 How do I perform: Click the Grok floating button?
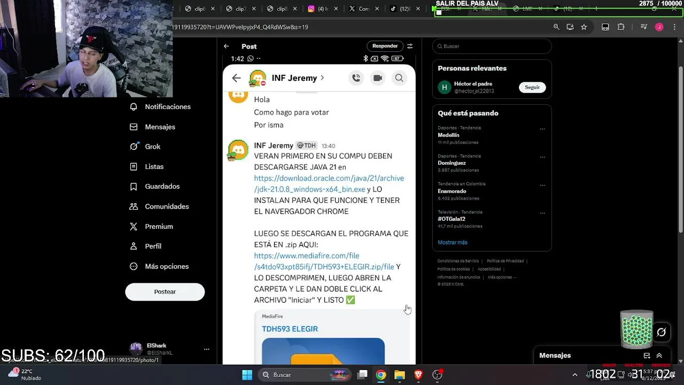pos(661,333)
